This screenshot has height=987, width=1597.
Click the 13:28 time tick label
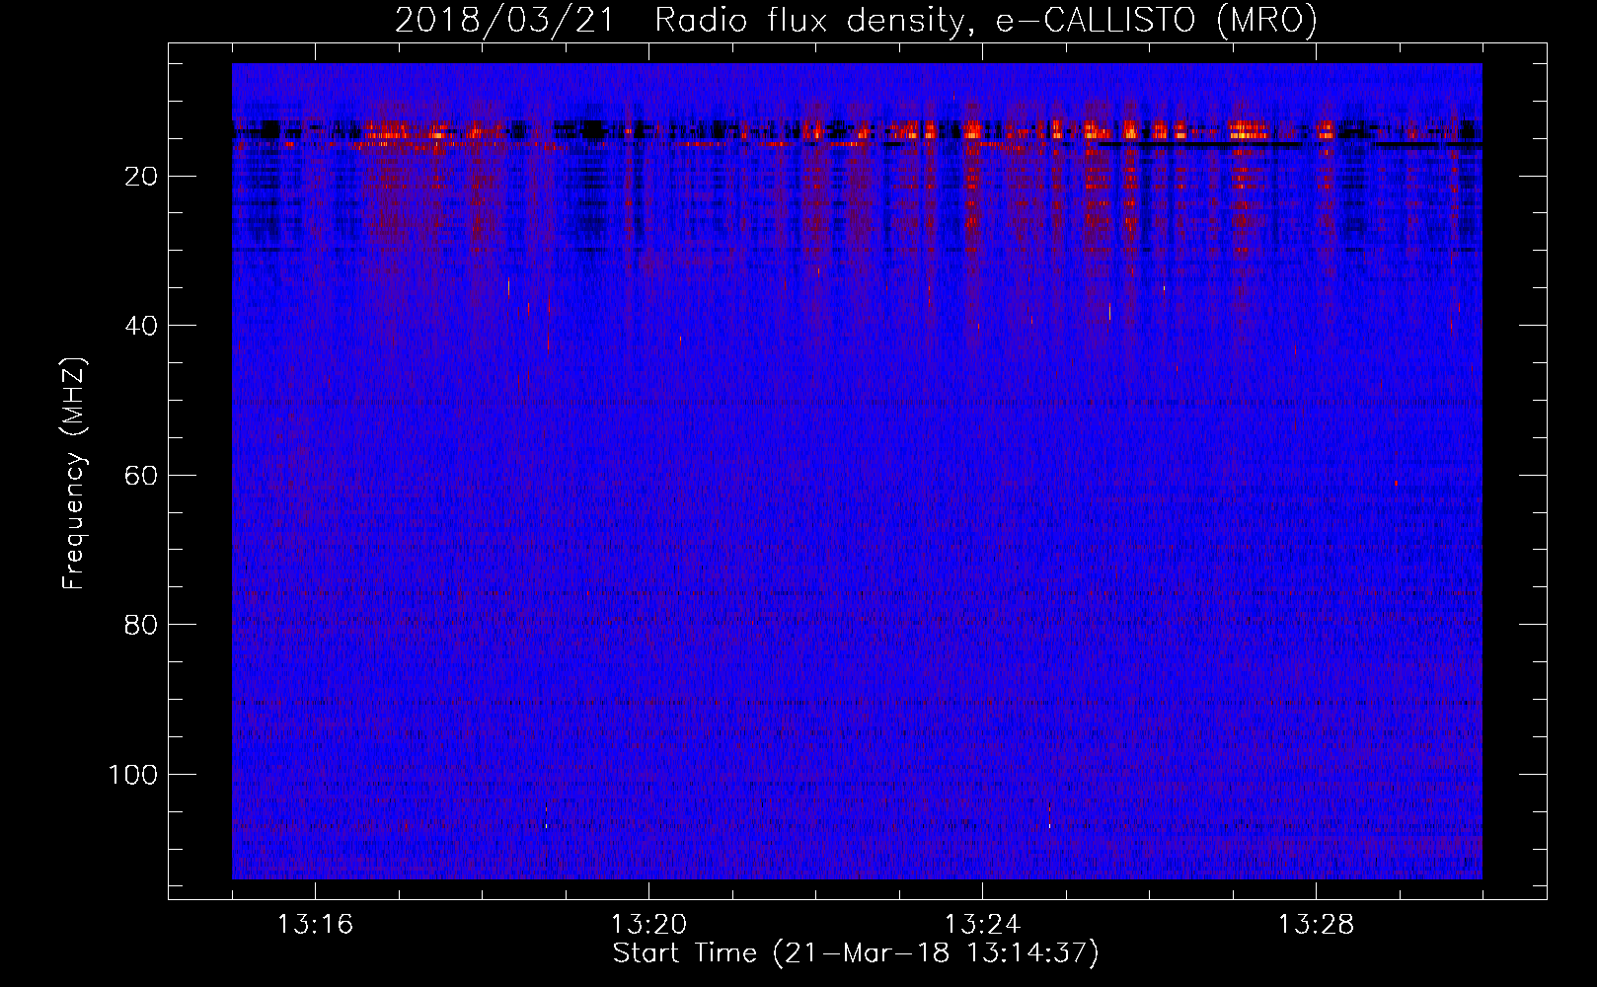coord(1316,925)
